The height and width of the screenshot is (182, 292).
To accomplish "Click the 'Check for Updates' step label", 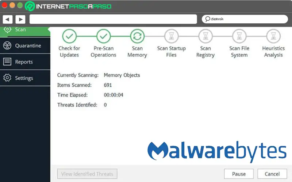I will click(69, 52).
